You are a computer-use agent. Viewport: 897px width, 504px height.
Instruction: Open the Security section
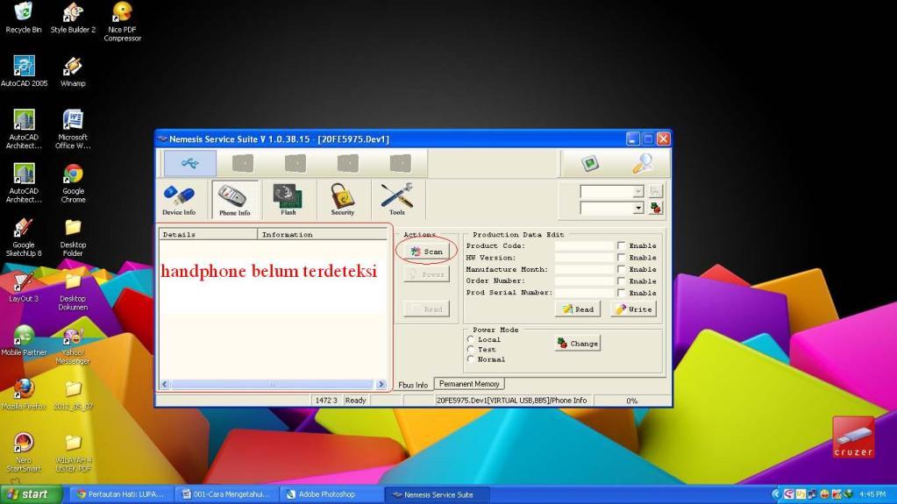click(342, 200)
